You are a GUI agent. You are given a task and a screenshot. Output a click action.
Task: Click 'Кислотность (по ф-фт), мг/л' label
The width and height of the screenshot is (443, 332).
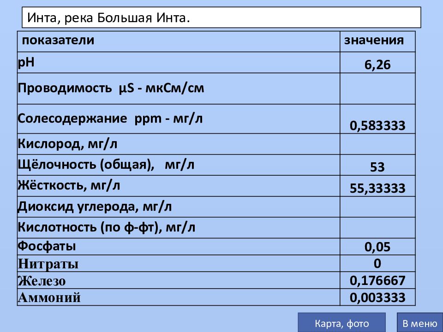tap(106, 227)
